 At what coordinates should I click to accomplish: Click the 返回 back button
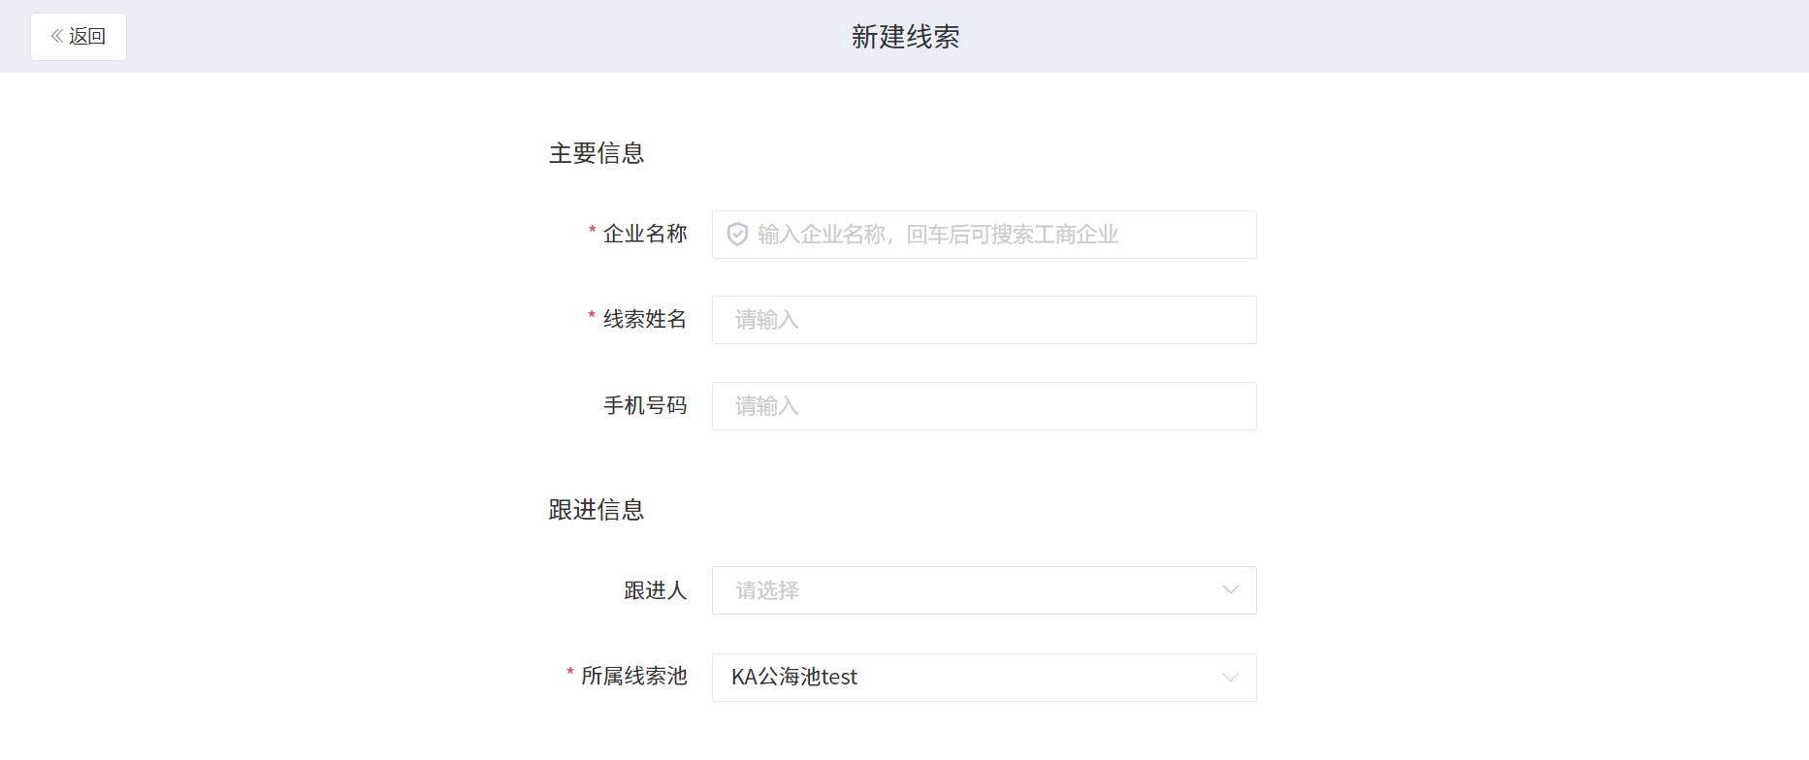pyautogui.click(x=79, y=37)
